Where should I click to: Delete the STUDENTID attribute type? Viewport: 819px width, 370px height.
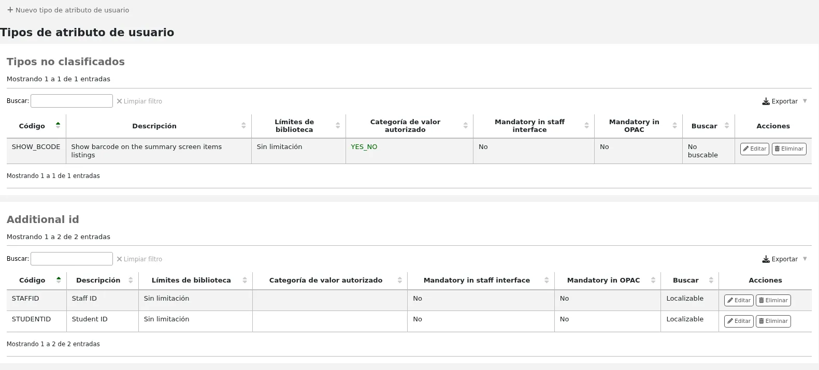tap(773, 321)
